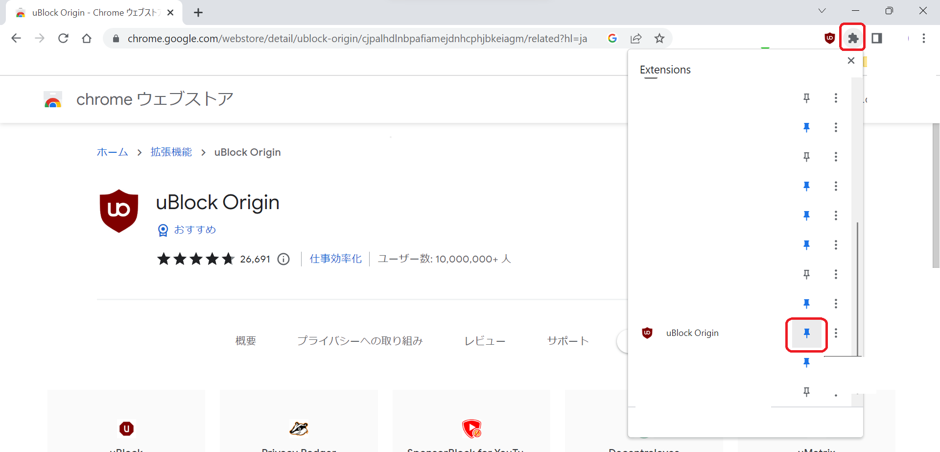
Task: Open the Chrome three-dot main menu
Action: (924, 38)
